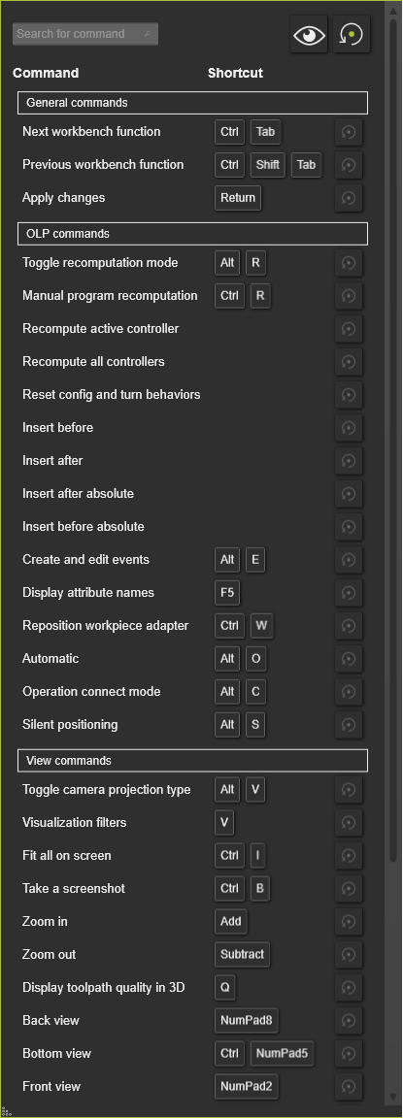The width and height of the screenshot is (403, 1118).
Task: Reset shortcut for Silent positioning
Action: coord(349,724)
